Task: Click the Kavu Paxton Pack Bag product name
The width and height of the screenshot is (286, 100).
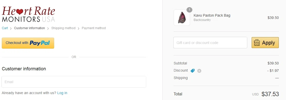Action: 212,15
